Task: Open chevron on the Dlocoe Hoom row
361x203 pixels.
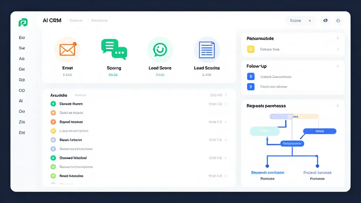Action: coord(226,104)
